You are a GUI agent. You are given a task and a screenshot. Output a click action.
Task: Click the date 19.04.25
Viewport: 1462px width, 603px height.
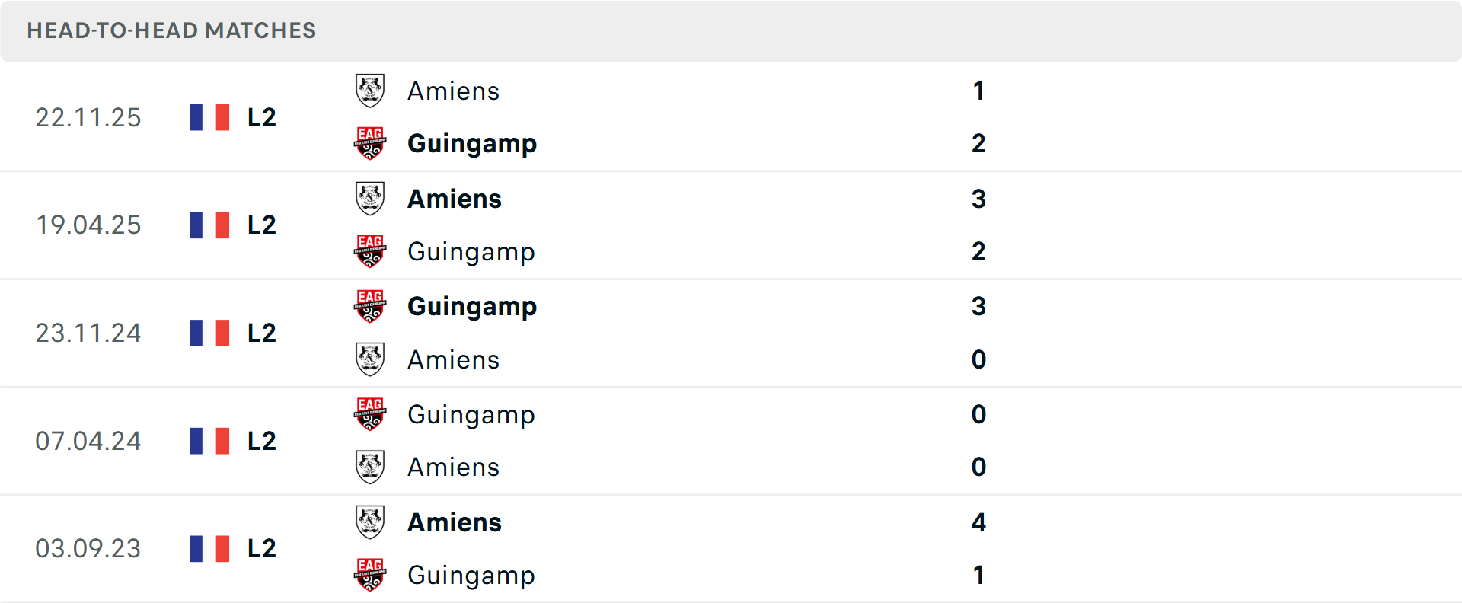(88, 225)
